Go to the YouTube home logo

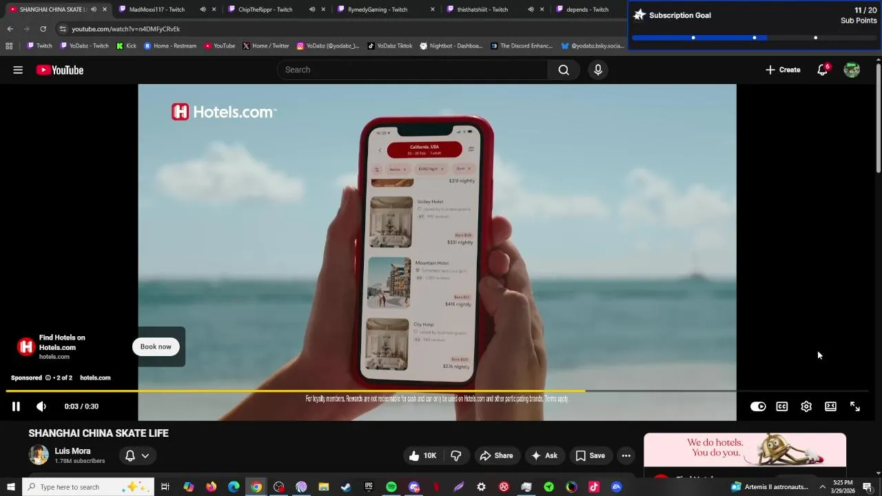pos(60,70)
